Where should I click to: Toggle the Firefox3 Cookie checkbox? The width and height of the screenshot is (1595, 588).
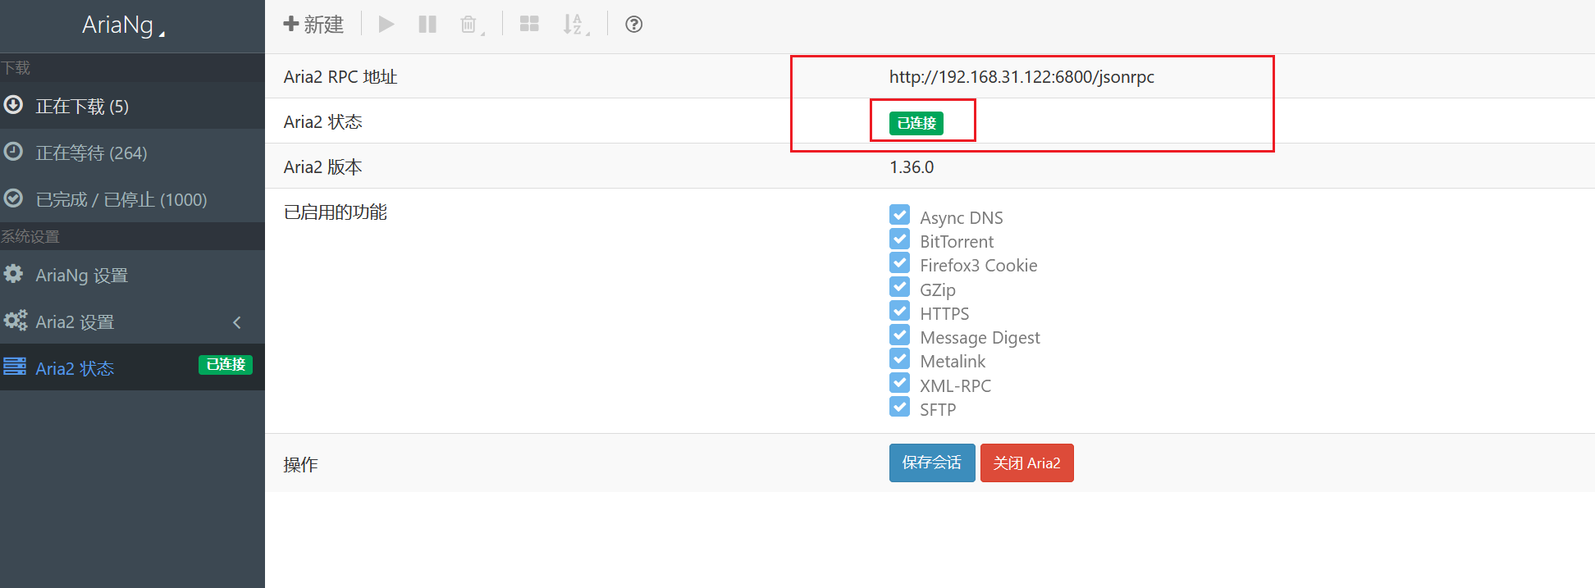click(899, 262)
